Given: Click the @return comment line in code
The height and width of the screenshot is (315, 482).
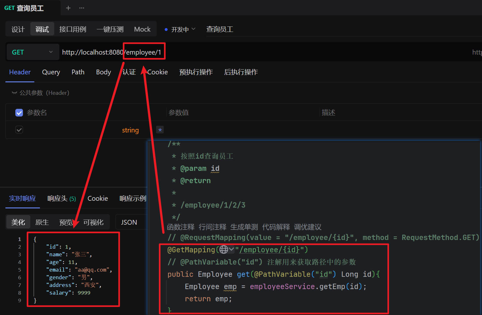Looking at the screenshot, I should point(191,181).
